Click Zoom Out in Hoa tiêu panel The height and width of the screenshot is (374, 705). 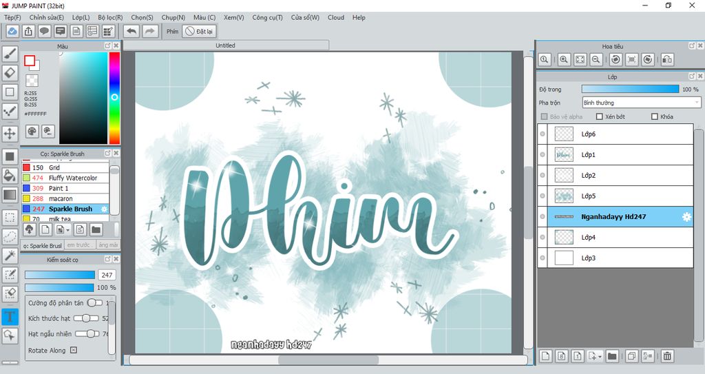(x=596, y=59)
